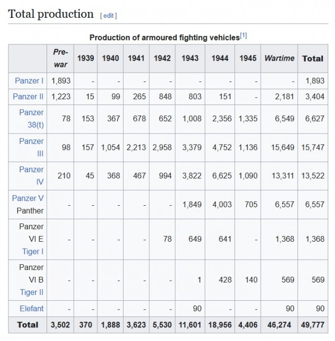Viewport: 335px width, 341px height.
Task: Select Tiger I 1944 value 641
Action: coord(225,239)
